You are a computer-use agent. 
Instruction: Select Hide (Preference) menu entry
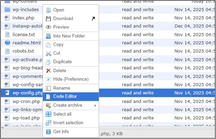coord(71,79)
